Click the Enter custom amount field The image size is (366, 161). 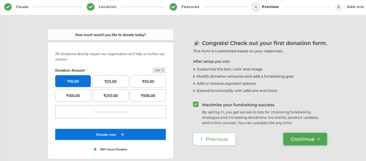[110, 112]
